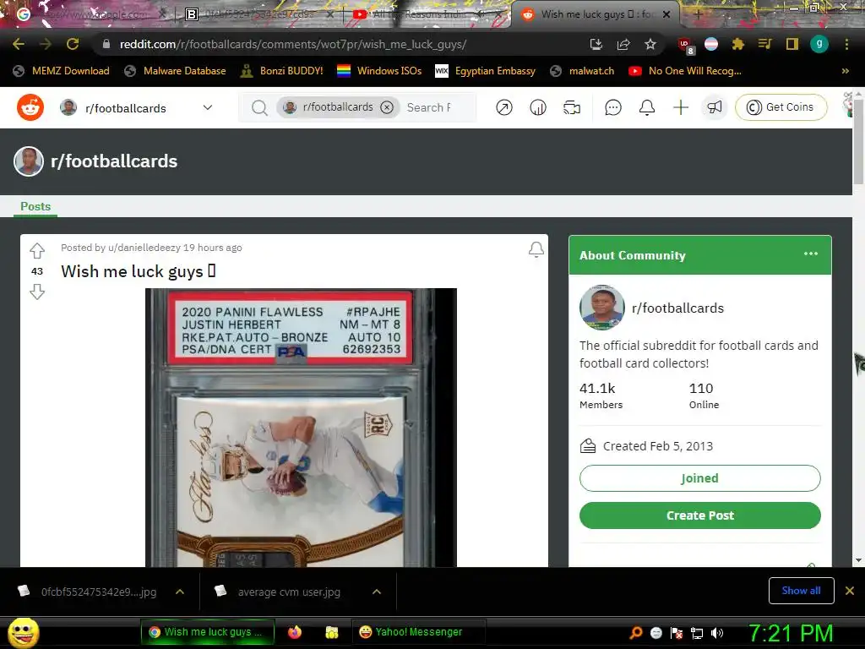
Task: Click Show all downloads button
Action: (801, 591)
